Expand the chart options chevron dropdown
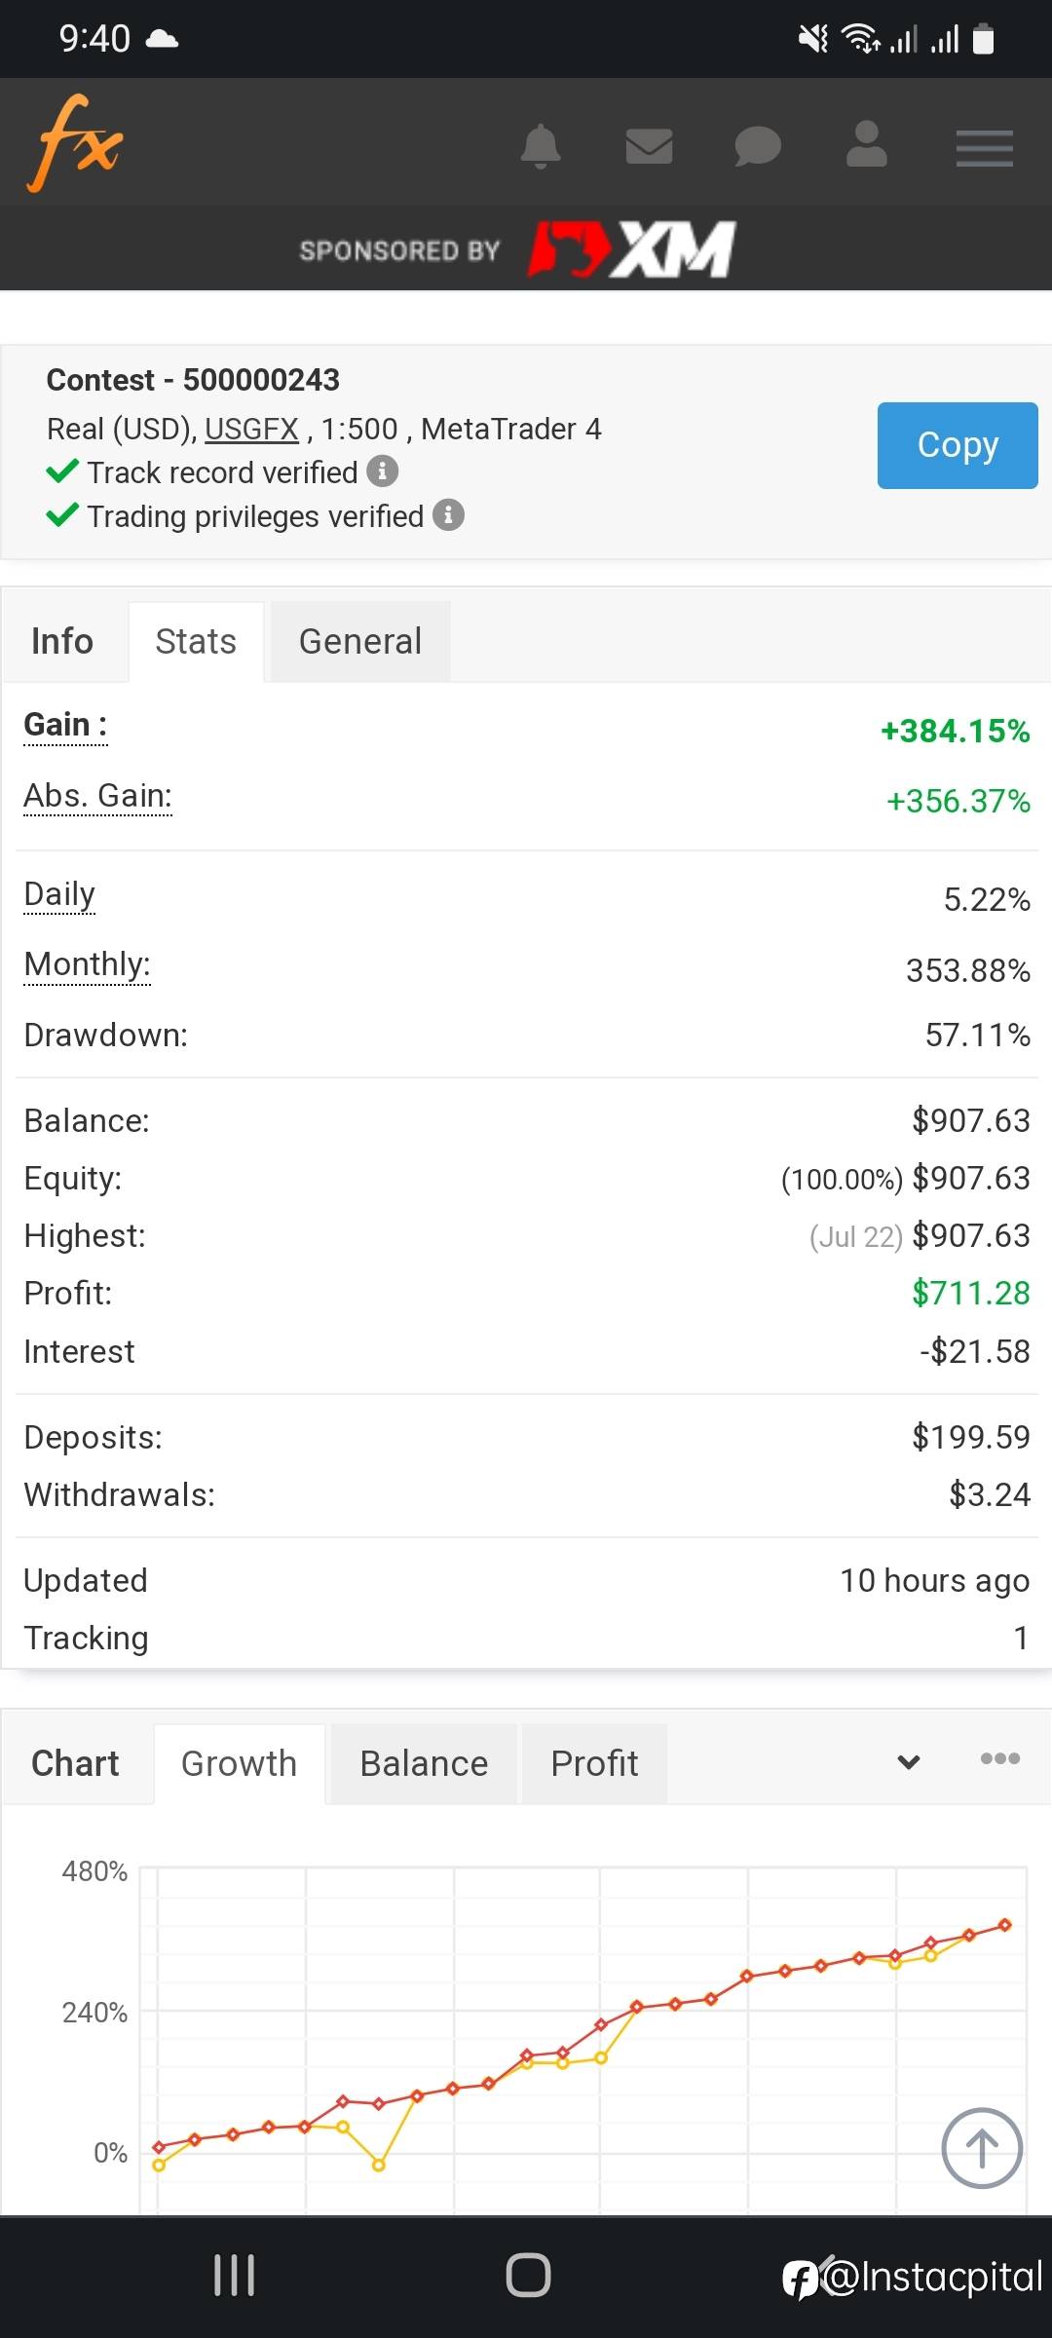Viewport: 1052px width, 2338px height. pyautogui.click(x=908, y=1762)
